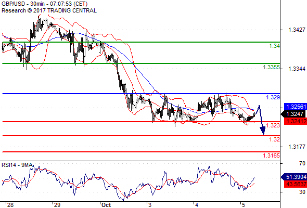The width and height of the screenshot is (307, 208).
Task: Click the GBP/USD 30min chart title
Action: [x=44, y=4]
